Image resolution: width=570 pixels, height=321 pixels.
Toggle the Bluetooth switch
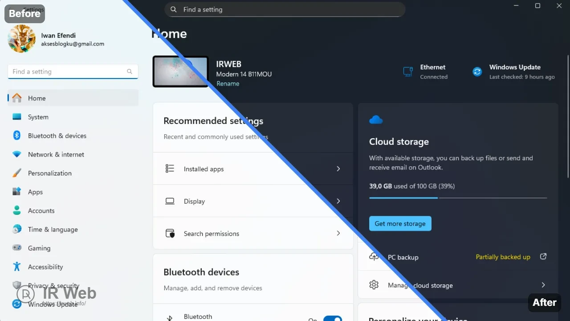(x=333, y=318)
